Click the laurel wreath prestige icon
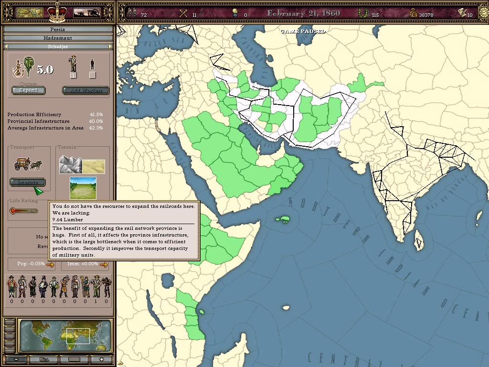This screenshot has height=367, width=489. 362,13
